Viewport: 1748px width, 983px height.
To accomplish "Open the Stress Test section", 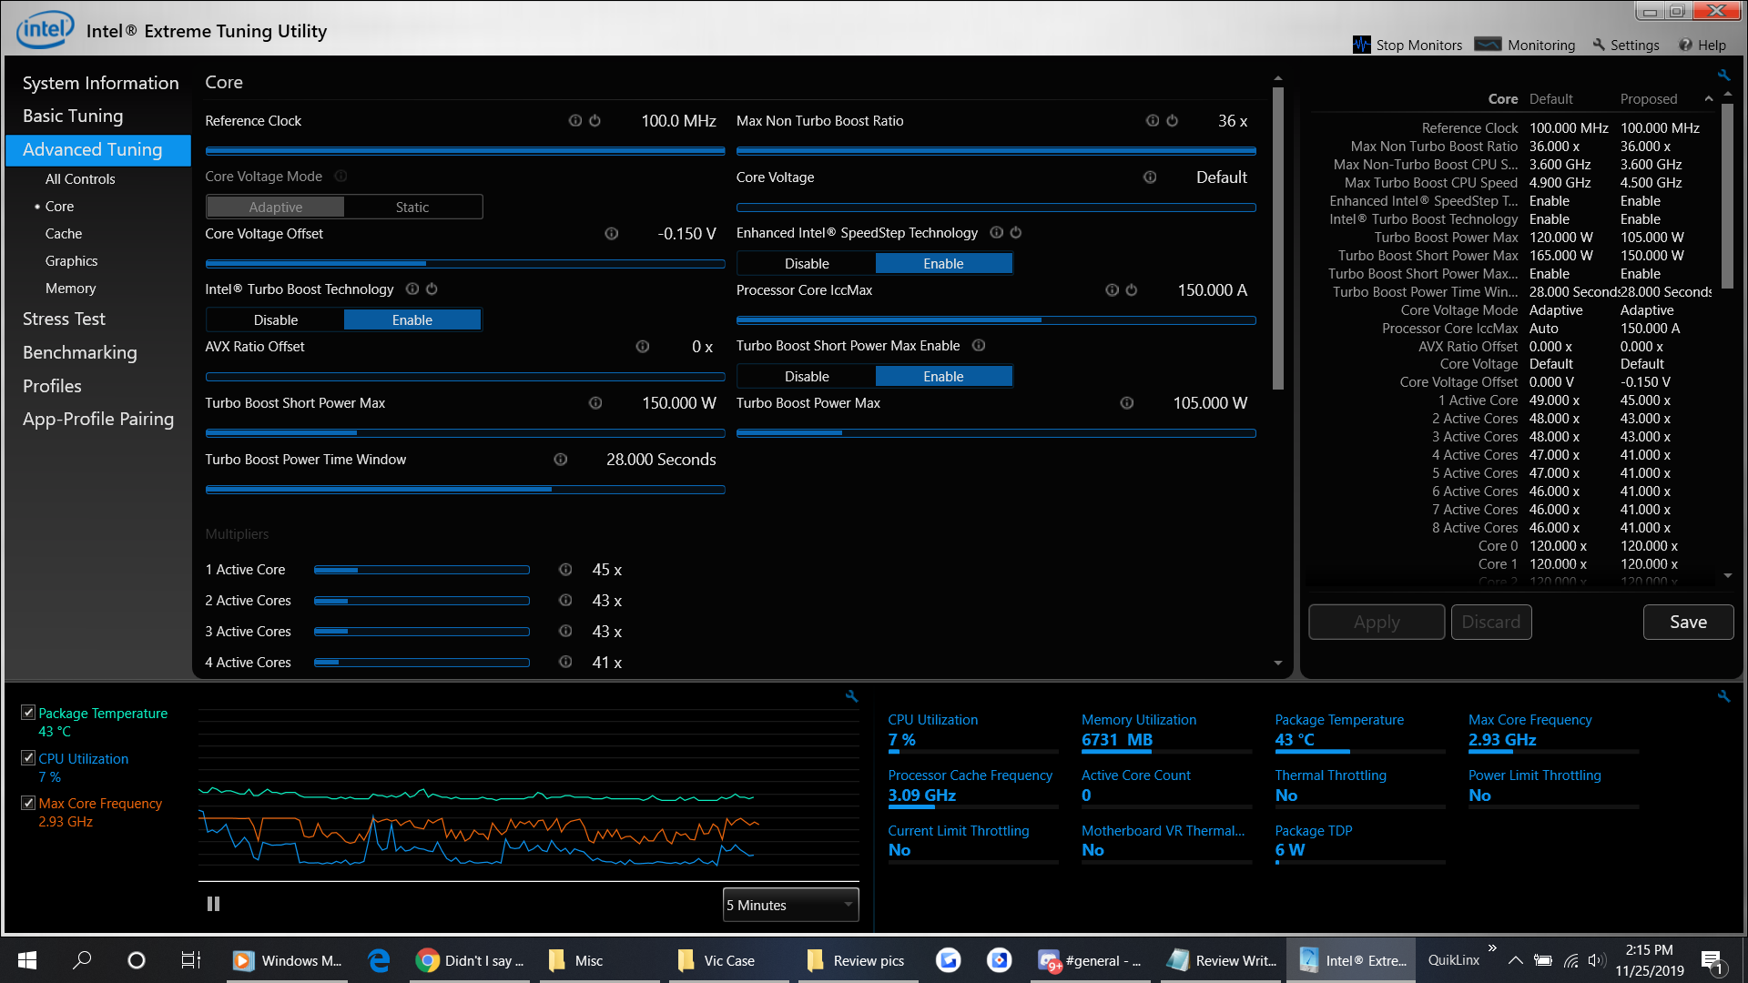I will [64, 319].
